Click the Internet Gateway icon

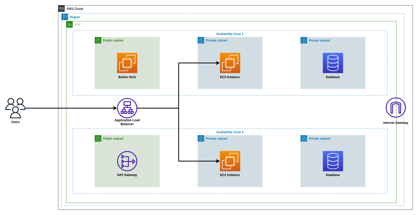click(x=396, y=107)
